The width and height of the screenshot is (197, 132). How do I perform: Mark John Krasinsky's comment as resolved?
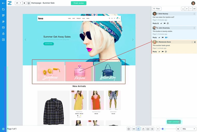click(x=159, y=38)
